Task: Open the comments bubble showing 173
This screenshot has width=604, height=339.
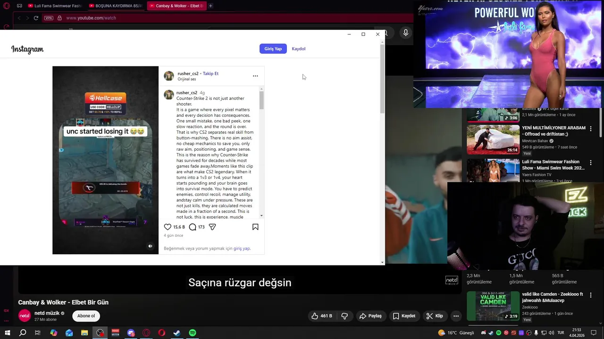Action: coord(193,227)
